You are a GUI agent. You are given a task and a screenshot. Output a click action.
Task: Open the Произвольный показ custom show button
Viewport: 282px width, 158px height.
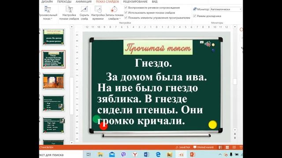[x=48, y=13]
